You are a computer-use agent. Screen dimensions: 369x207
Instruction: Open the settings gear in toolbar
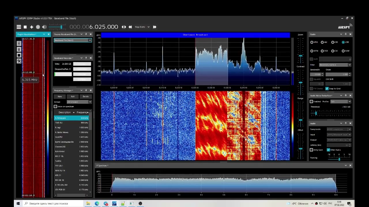(x=38, y=27)
